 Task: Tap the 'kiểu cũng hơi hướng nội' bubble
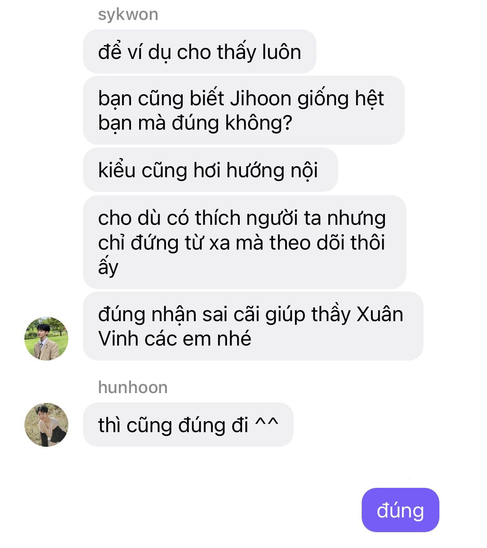pyautogui.click(x=210, y=170)
